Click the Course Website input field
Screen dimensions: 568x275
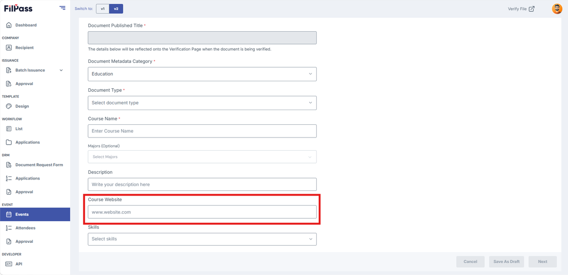pyautogui.click(x=202, y=212)
